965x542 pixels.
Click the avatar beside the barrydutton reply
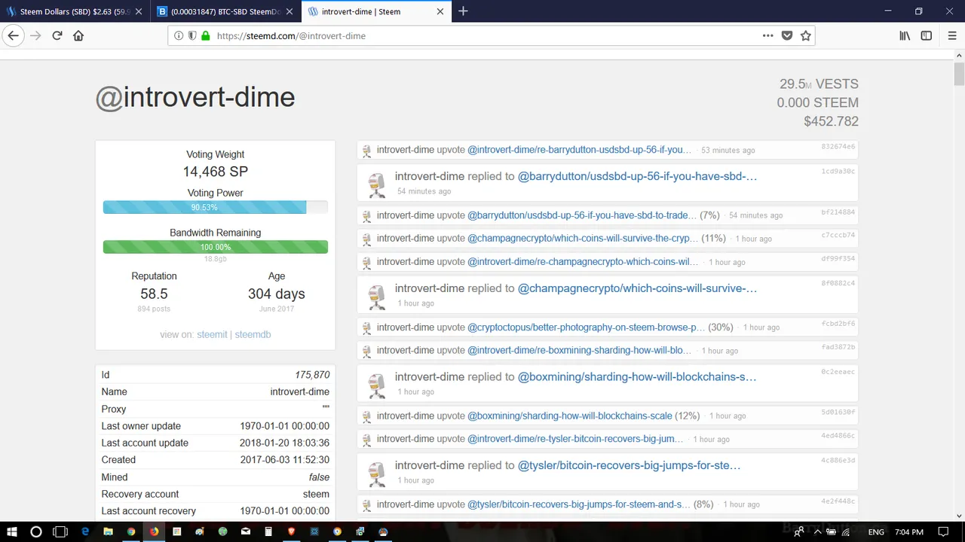coord(376,184)
